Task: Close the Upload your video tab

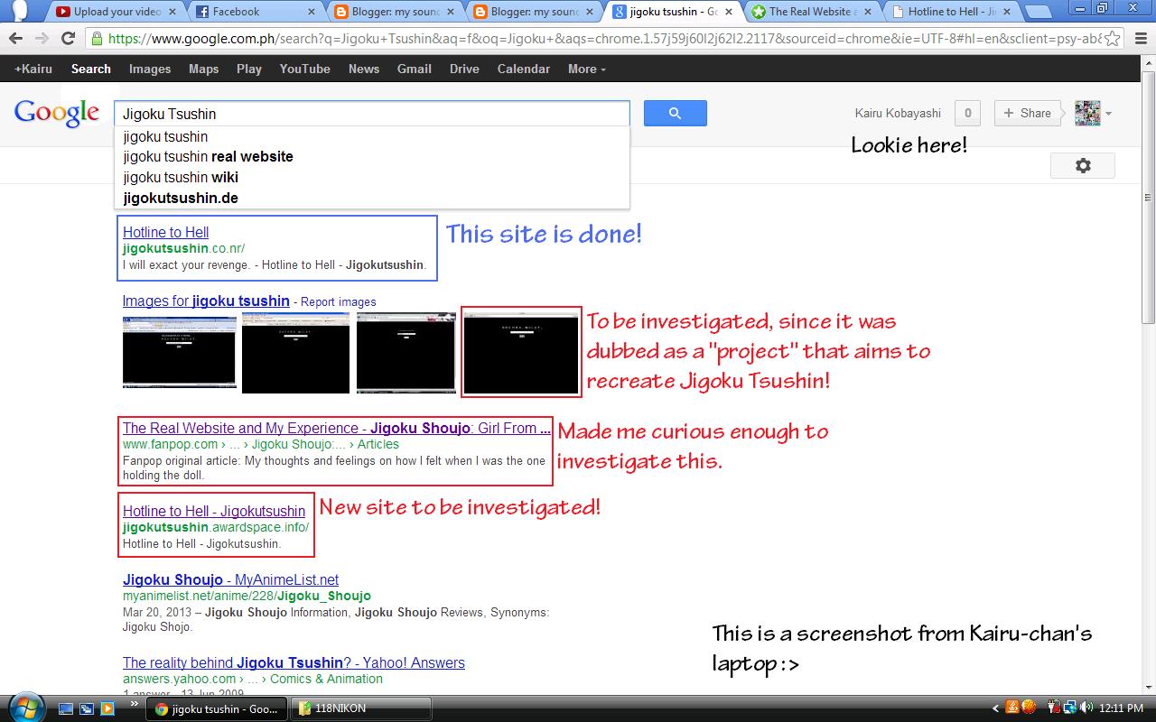Action: [172, 12]
